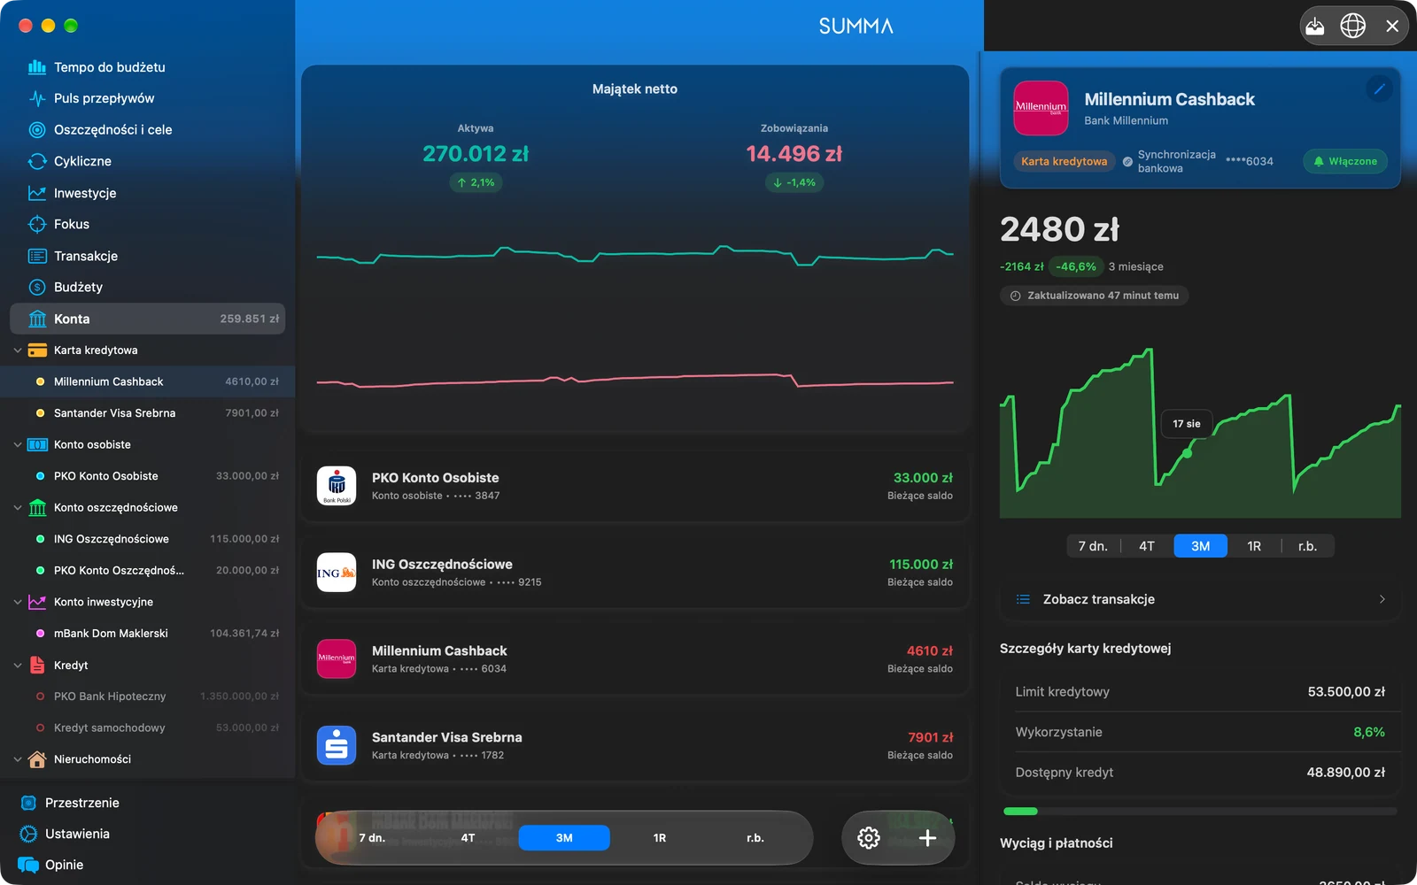The image size is (1417, 885).
Task: Select 1R range in detail panel chart
Action: point(1254,546)
